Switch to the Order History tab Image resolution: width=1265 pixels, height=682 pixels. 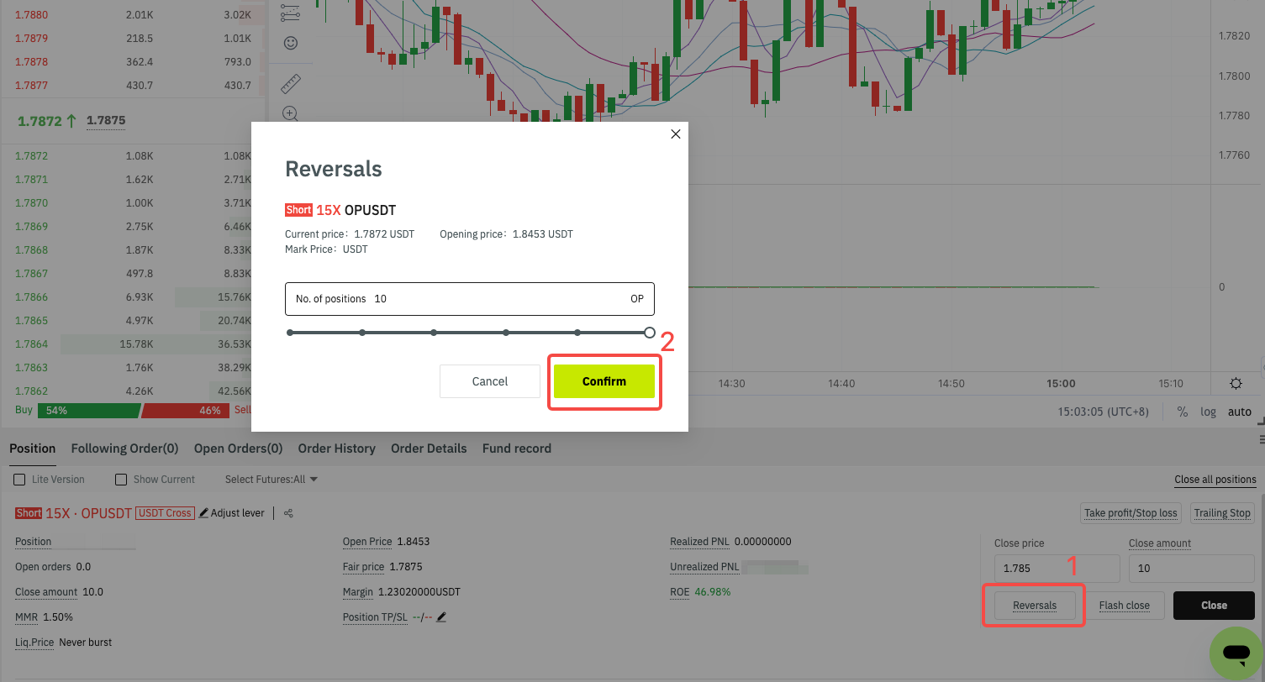[336, 449]
